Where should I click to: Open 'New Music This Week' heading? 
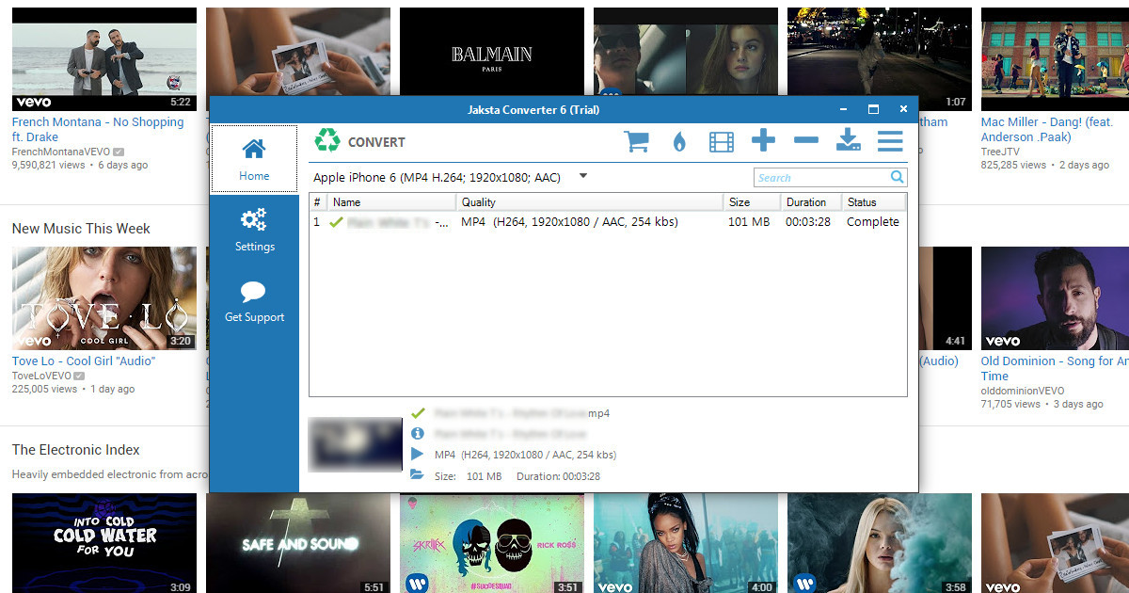click(x=81, y=229)
